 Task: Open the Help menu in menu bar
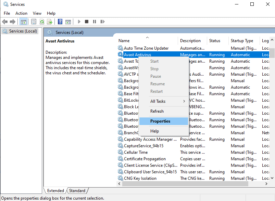(51, 13)
